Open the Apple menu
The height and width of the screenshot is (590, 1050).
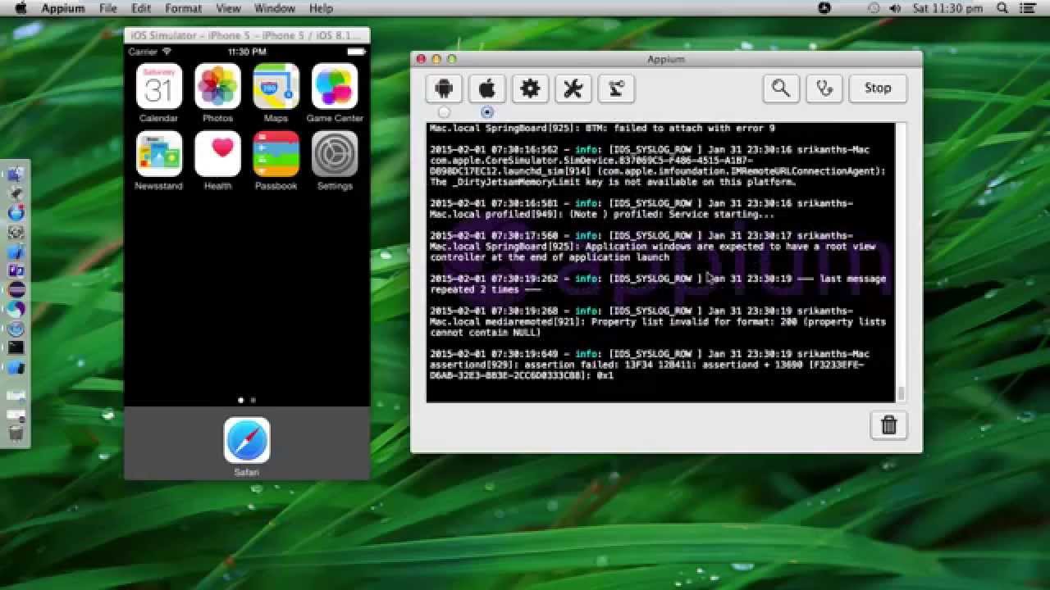21,8
